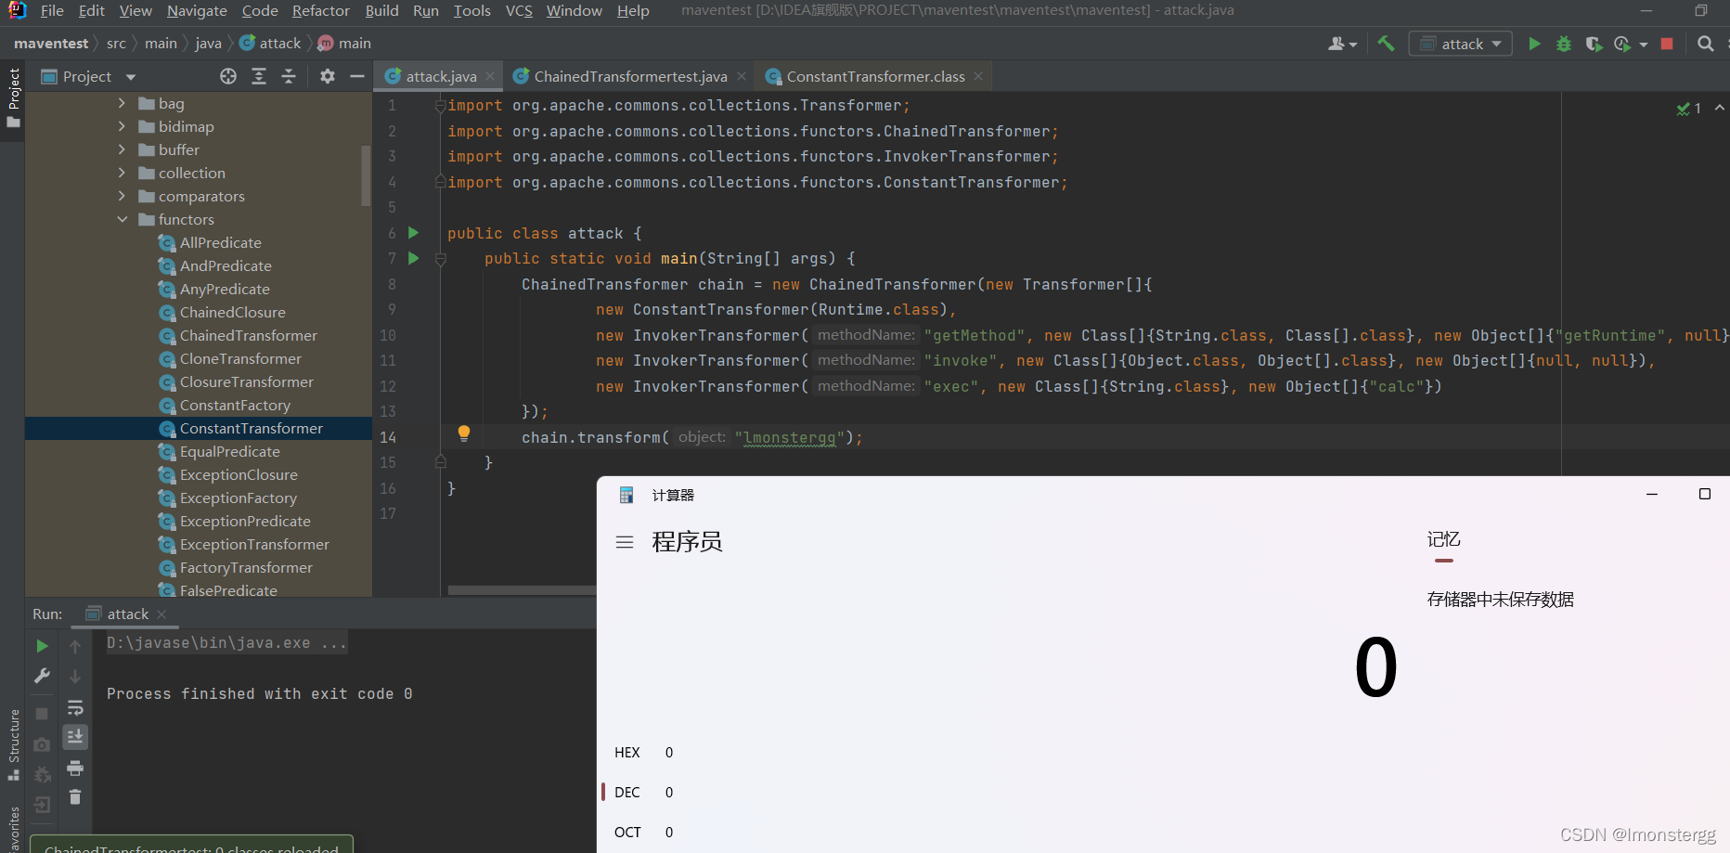1730x853 pixels.
Task: Toggle scroll to end in console
Action: tap(75, 737)
